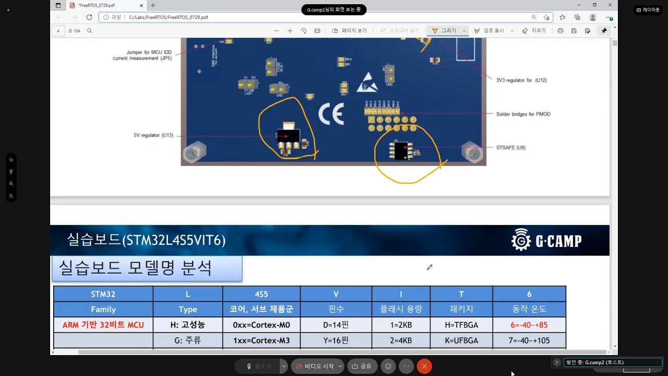Expand the 그리기 draw options dropdown
This screenshot has width=668, height=376.
click(x=464, y=31)
